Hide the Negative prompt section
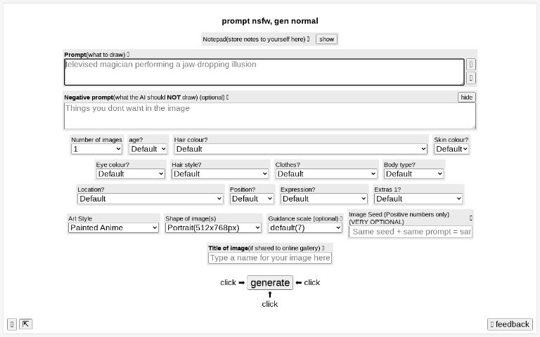Image resolution: width=540 pixels, height=337 pixels. (466, 97)
